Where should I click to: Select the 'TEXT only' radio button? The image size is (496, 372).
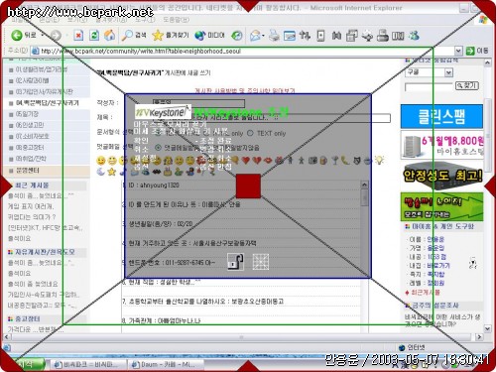250,133
